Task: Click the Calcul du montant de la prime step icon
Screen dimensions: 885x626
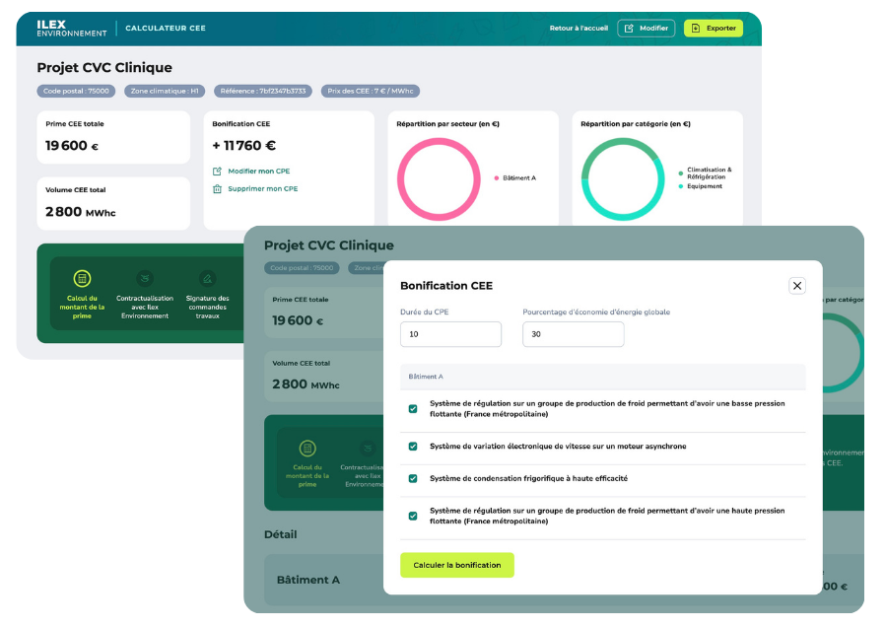Action: [83, 279]
